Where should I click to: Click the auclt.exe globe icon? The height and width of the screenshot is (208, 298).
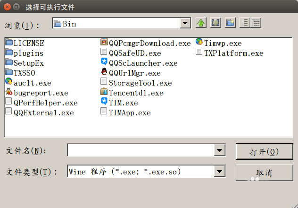(x=9, y=81)
